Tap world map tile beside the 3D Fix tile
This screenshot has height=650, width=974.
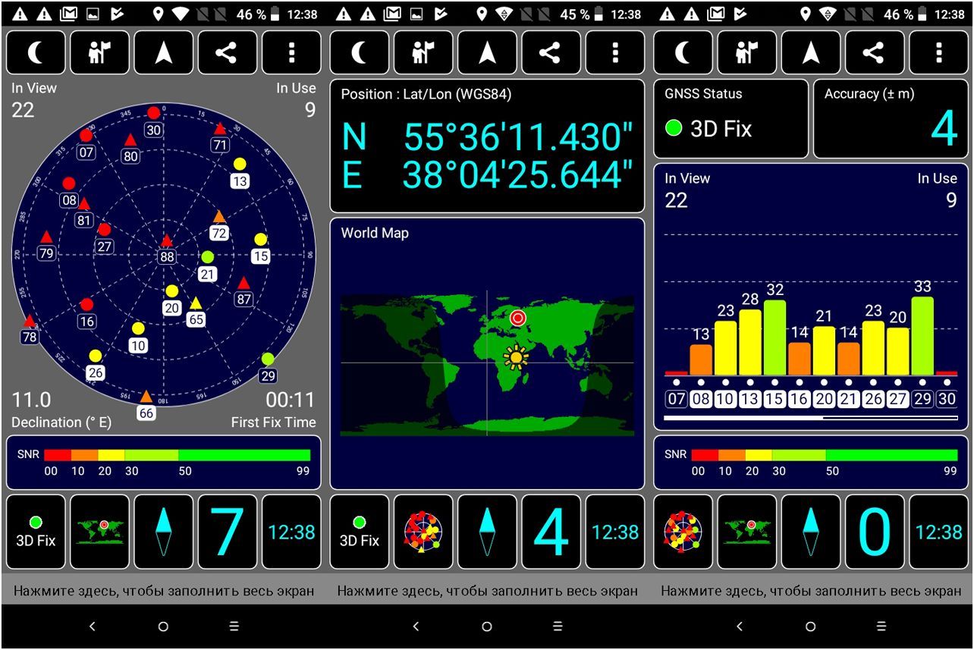tap(99, 532)
